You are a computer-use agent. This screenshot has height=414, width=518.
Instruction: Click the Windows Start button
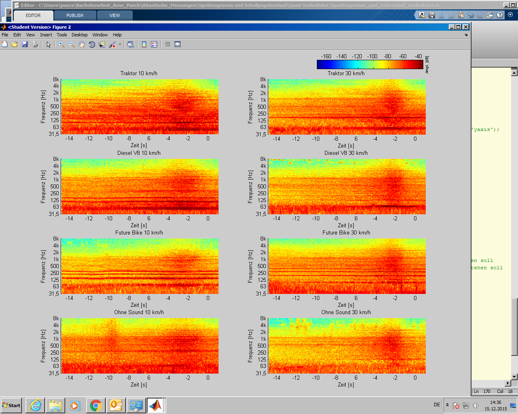click(11, 405)
